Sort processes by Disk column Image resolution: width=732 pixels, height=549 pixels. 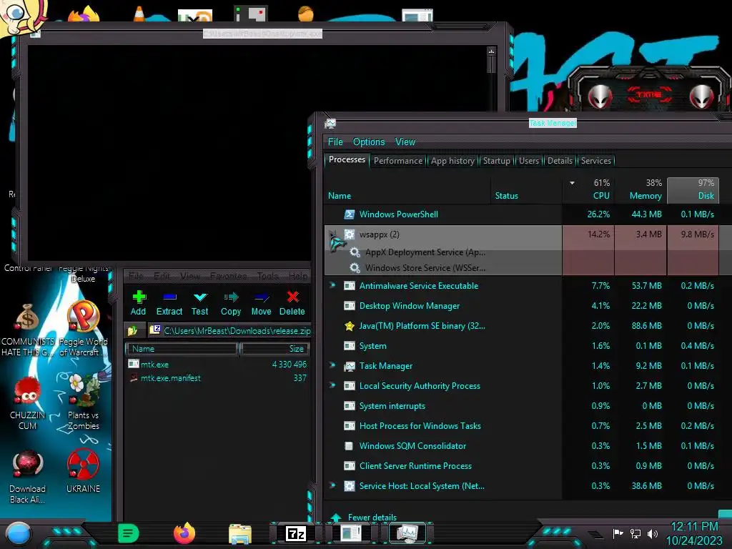(x=693, y=189)
